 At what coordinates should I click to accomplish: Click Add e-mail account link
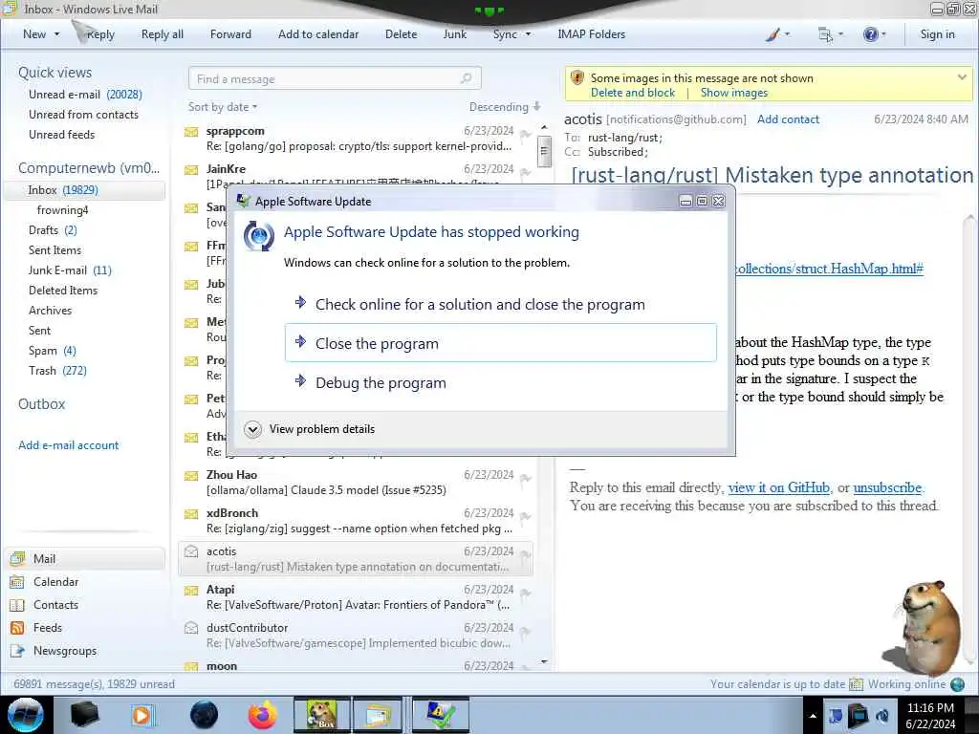(x=68, y=445)
